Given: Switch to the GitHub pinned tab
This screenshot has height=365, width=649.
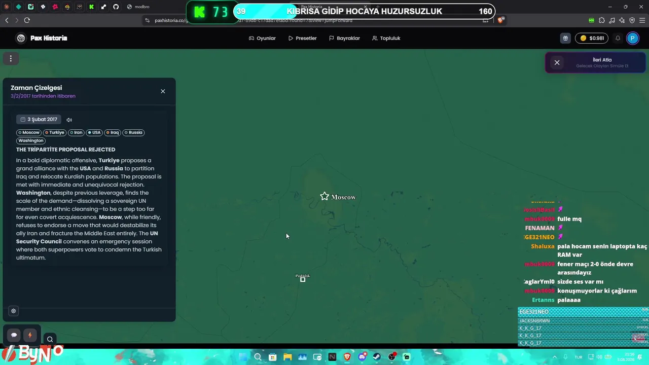Looking at the screenshot, I should coord(116,7).
